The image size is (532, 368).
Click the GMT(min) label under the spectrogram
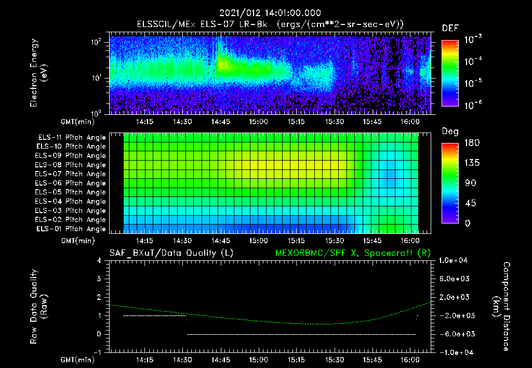click(78, 122)
